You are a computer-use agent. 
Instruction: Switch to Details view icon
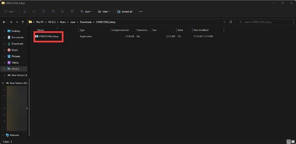289,142
